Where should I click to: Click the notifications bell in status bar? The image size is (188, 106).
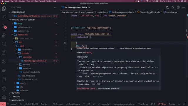pyautogui.click(x=184, y=104)
